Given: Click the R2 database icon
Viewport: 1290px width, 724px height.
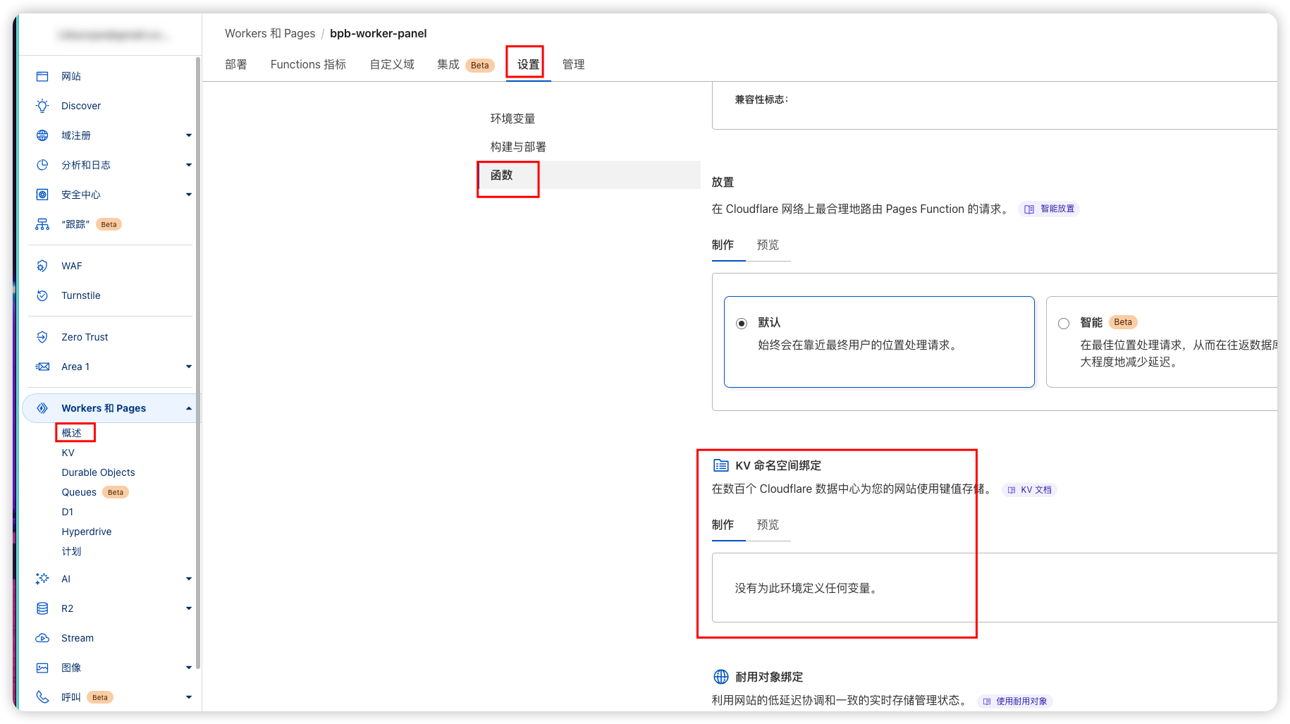Looking at the screenshot, I should coord(42,608).
